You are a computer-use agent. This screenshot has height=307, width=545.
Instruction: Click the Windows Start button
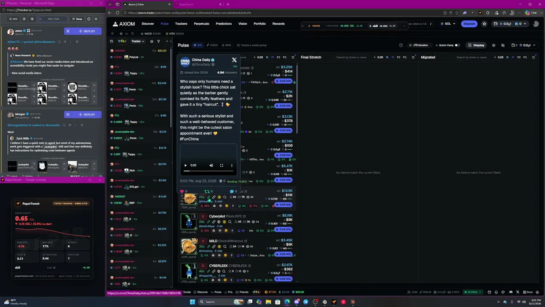point(192,302)
